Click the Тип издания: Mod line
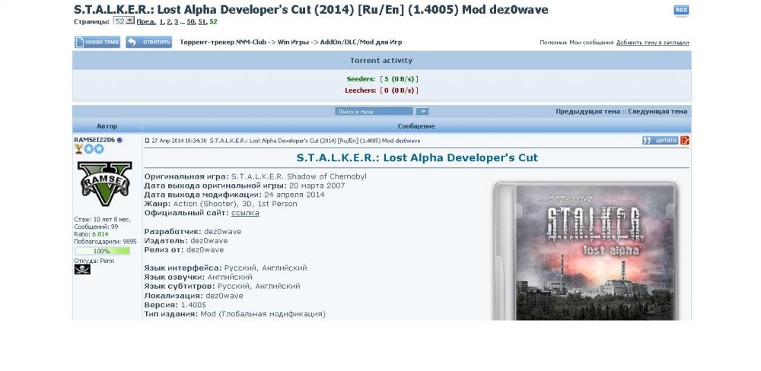761x371 pixels. [235, 314]
